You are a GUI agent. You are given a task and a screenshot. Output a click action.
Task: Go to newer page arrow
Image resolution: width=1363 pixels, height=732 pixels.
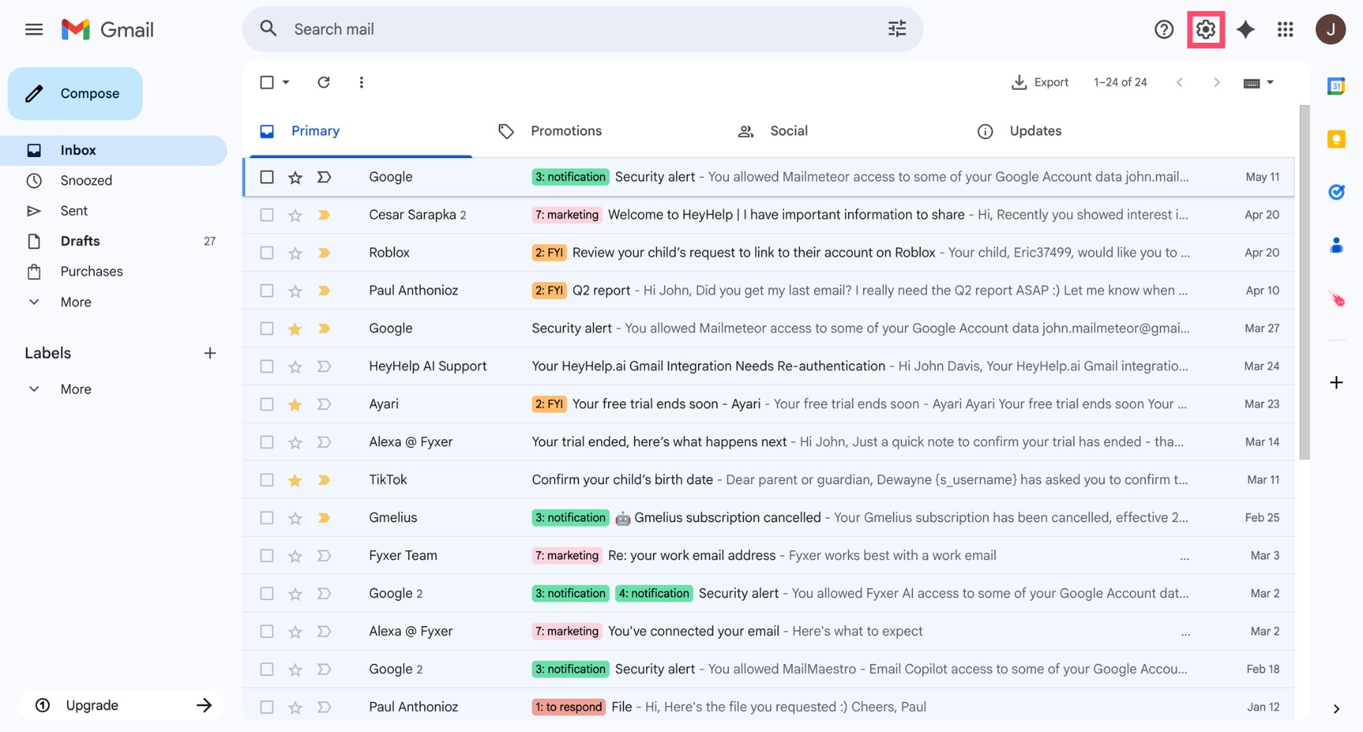pos(1180,82)
